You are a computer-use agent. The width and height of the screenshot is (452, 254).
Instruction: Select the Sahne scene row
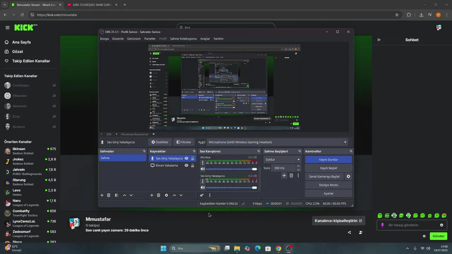123,158
